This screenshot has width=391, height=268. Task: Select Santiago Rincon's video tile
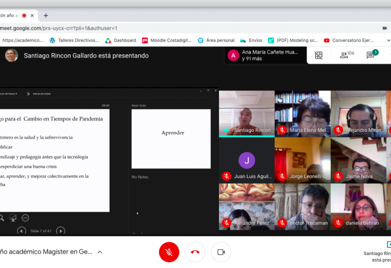tap(246, 113)
